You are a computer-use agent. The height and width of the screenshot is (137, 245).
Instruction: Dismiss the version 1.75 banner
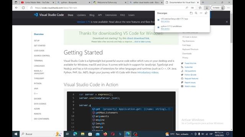pyautogui.click(x=227, y=22)
